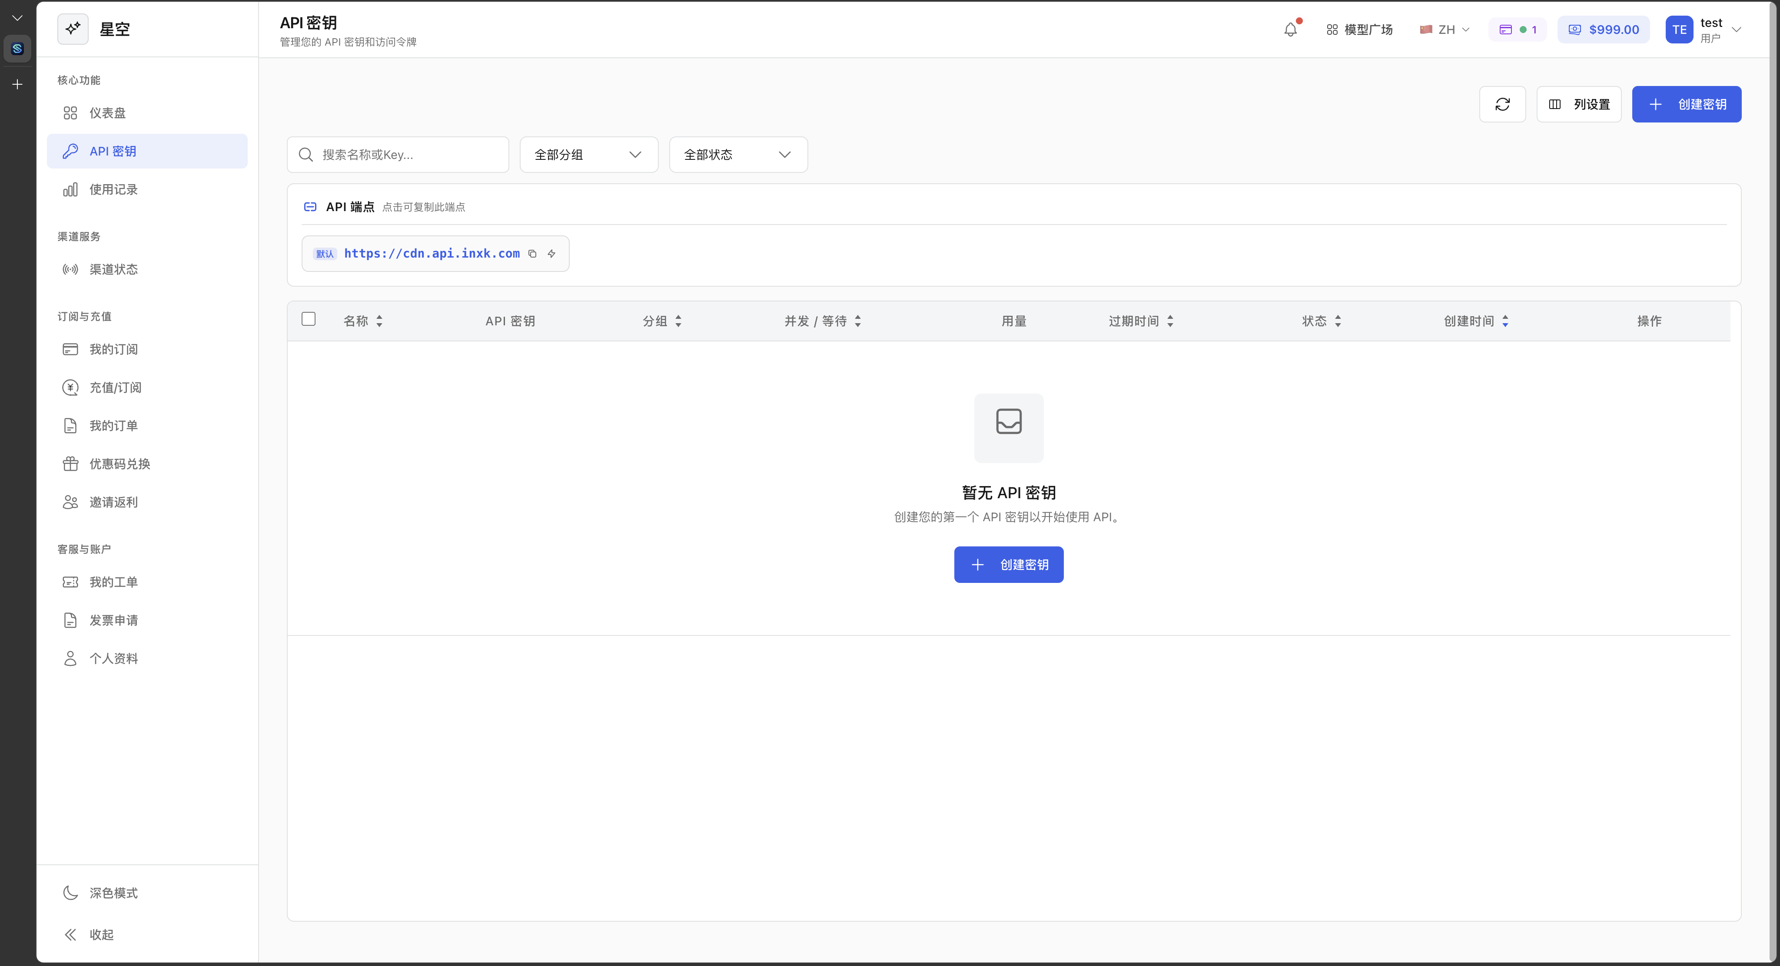1780x966 pixels.
Task: Copy the API endpoint via copy icon
Action: click(x=532, y=253)
